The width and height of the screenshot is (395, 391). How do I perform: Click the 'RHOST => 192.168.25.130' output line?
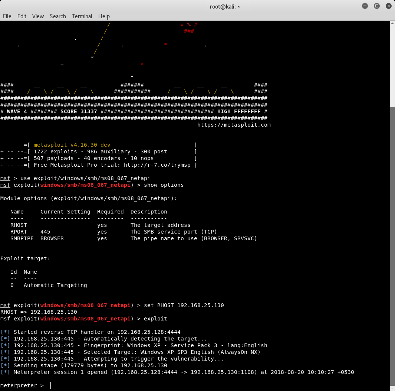click(39, 312)
